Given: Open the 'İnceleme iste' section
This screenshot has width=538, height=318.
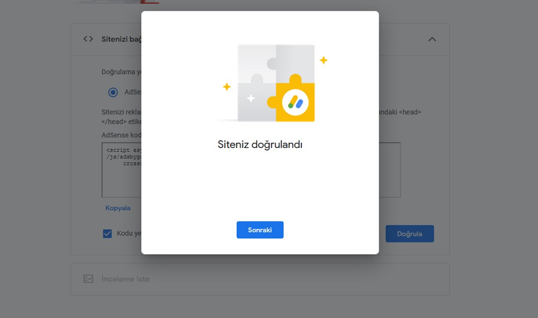Looking at the screenshot, I should pos(260,279).
